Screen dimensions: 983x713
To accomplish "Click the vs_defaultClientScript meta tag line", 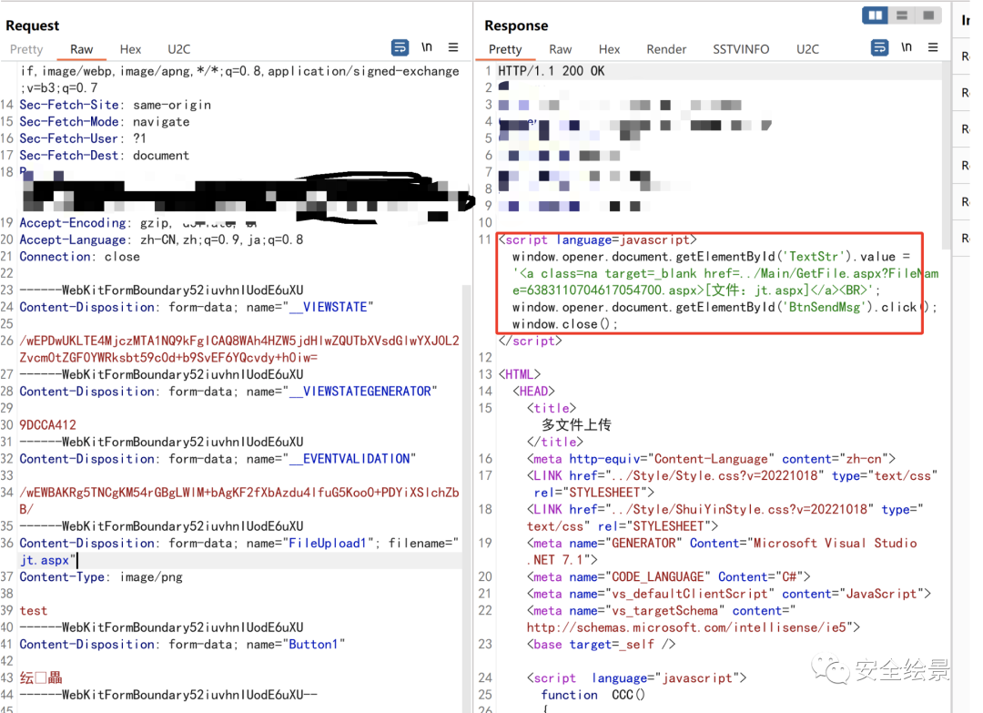I will pyautogui.click(x=729, y=594).
